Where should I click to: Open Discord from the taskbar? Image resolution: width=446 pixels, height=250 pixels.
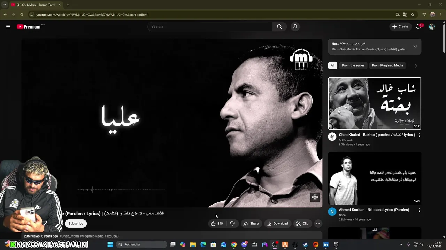coord(244,244)
